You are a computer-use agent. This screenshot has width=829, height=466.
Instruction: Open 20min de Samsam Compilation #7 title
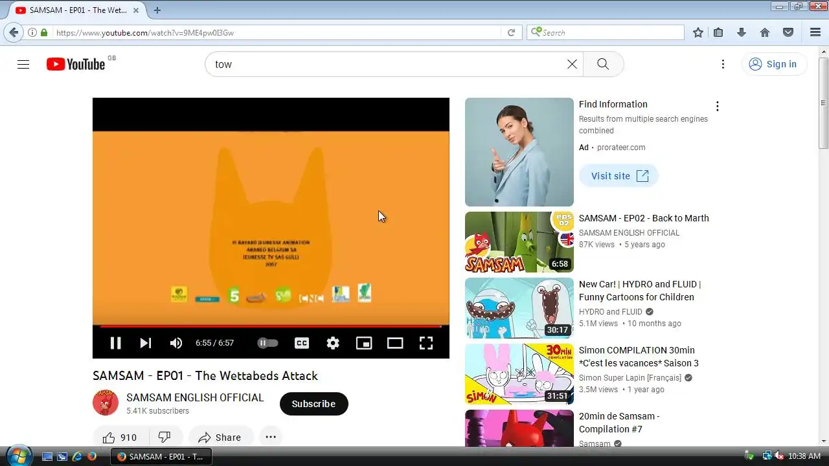coord(619,423)
